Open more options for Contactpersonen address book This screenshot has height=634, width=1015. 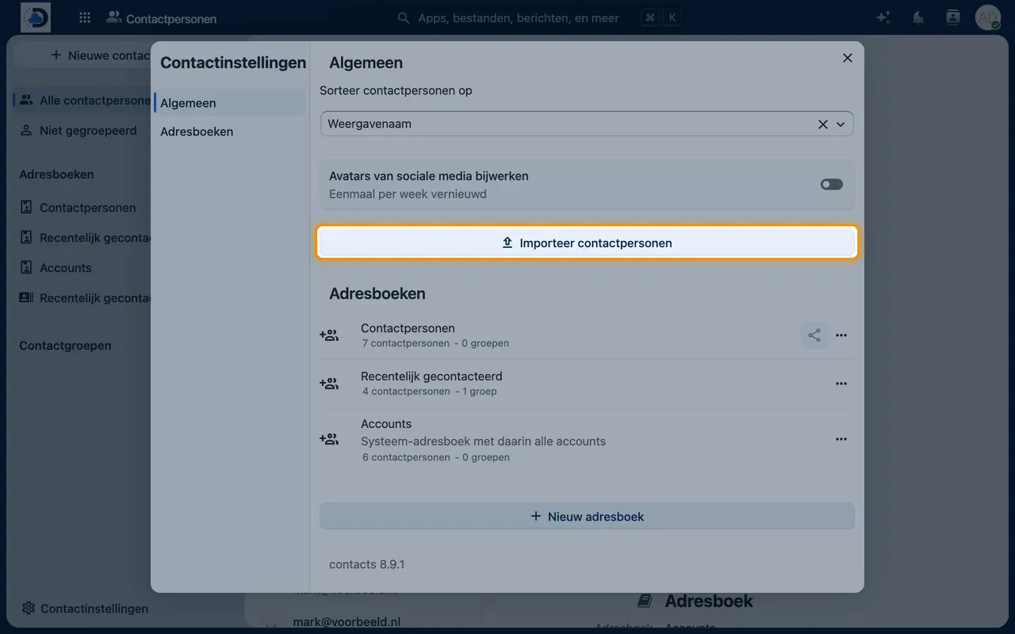841,335
